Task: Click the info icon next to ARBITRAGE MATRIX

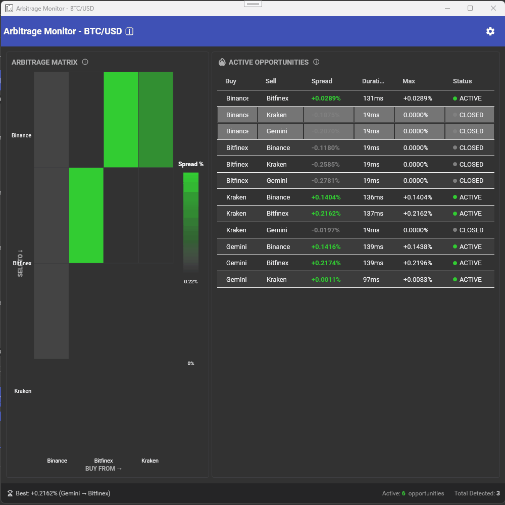Action: [x=85, y=62]
